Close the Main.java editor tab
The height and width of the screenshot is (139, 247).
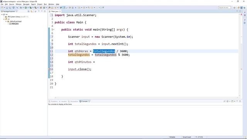(60, 11)
